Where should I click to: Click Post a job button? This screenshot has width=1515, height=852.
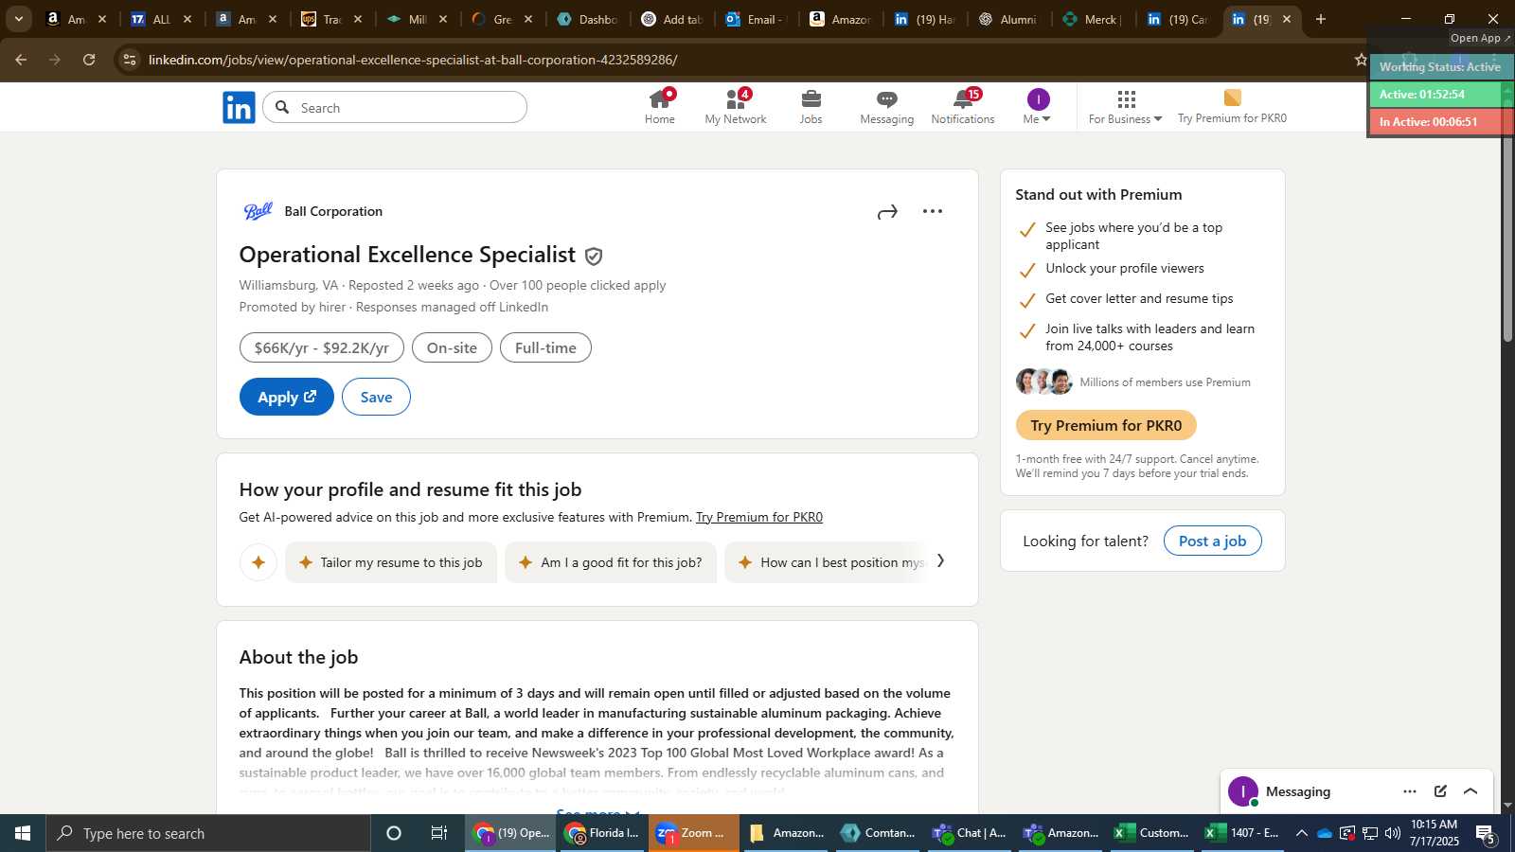[x=1212, y=541]
